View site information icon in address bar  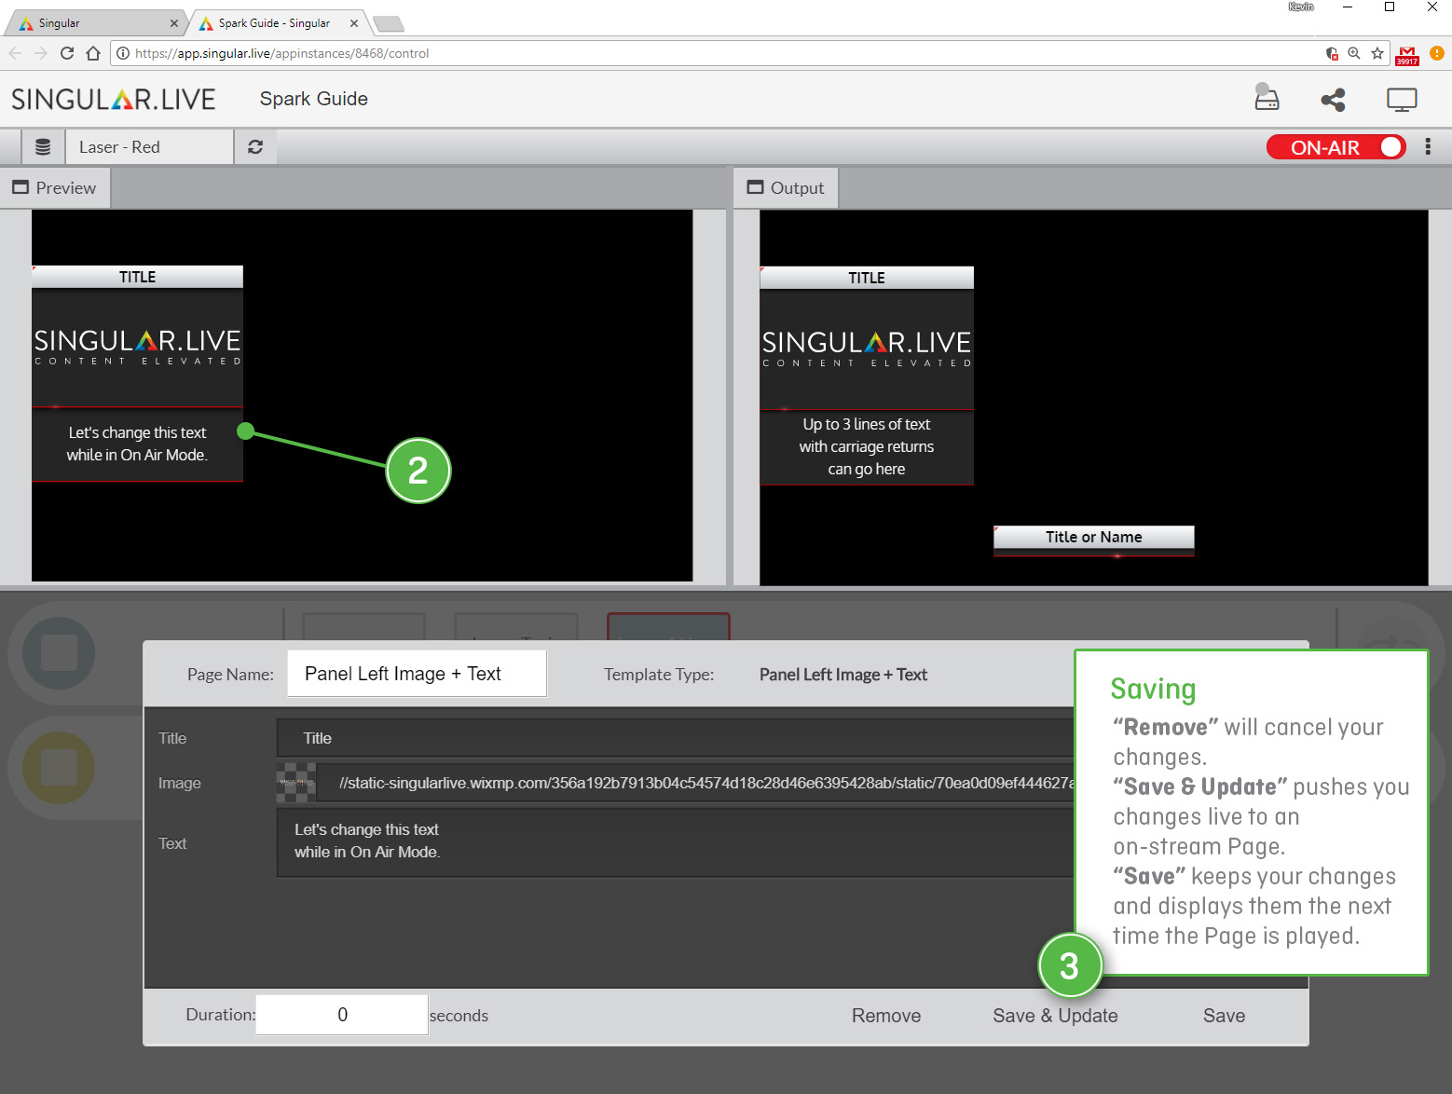pos(123,53)
